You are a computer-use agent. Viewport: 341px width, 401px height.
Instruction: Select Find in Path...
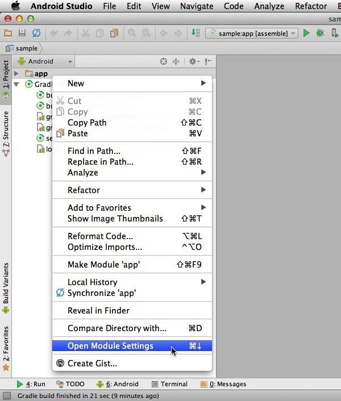click(132, 151)
